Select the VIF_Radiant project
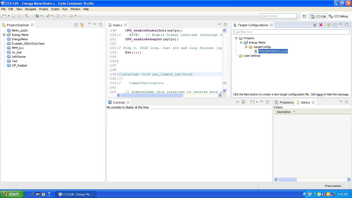 point(19,65)
